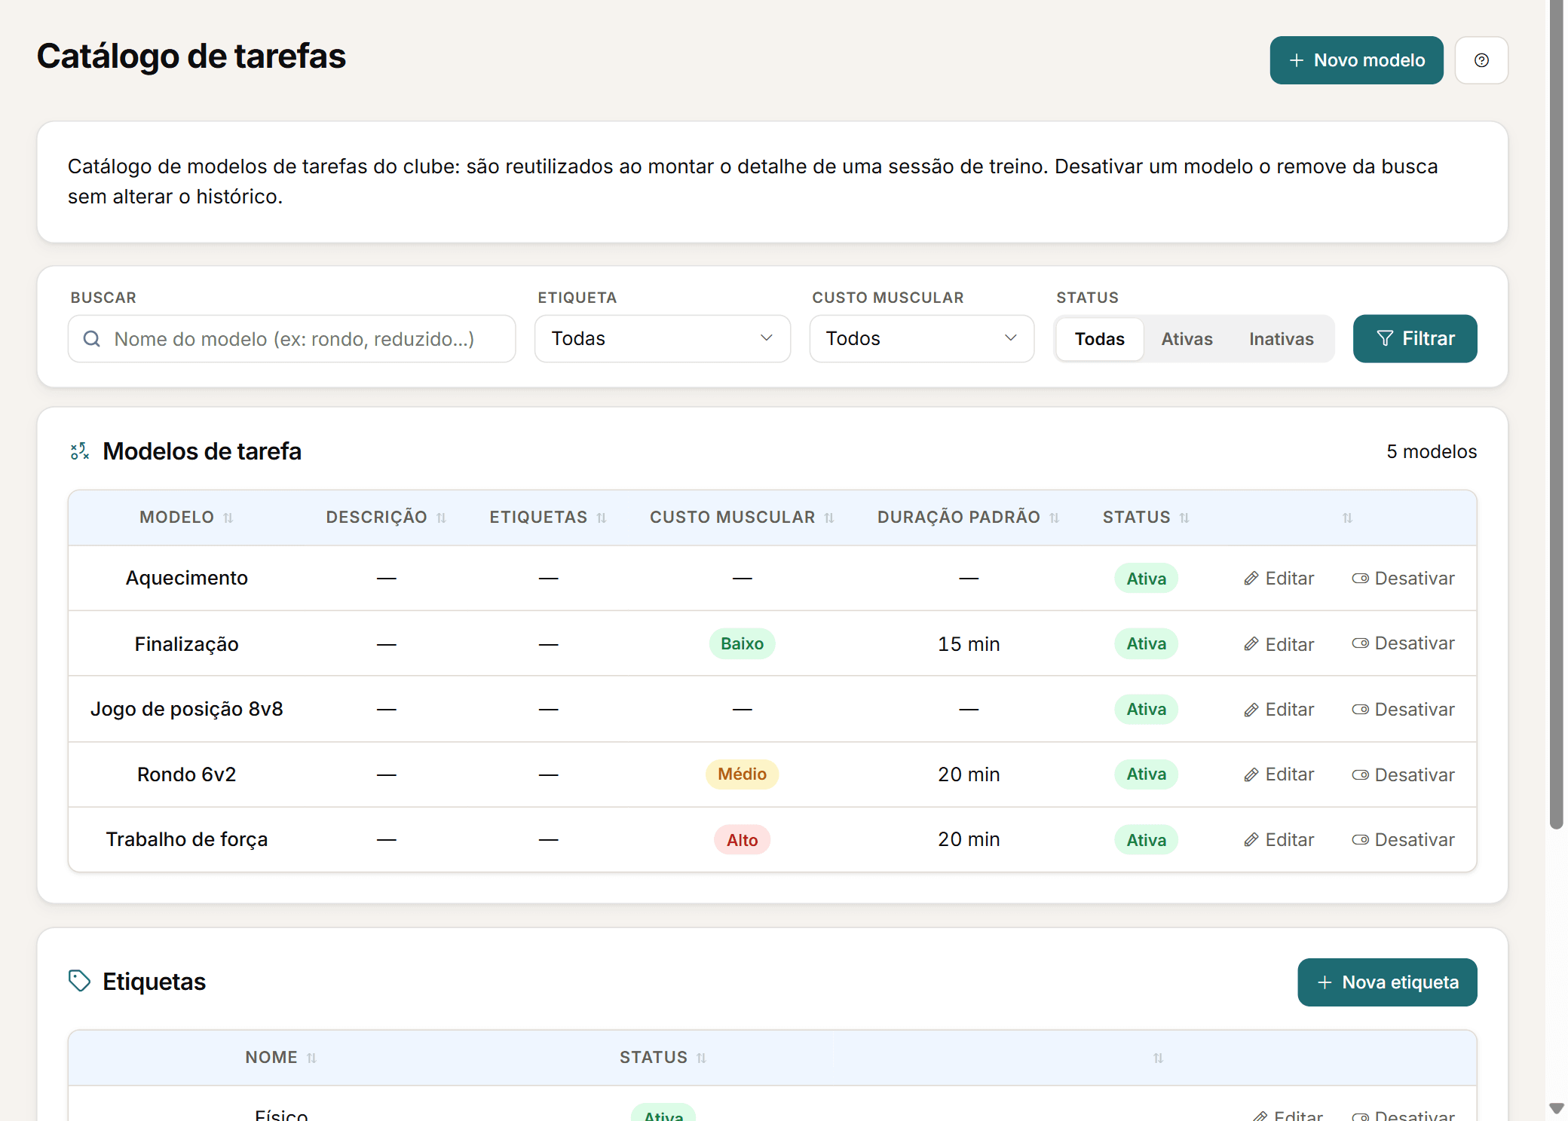Click the Modelos de tarefa section icon

79,451
